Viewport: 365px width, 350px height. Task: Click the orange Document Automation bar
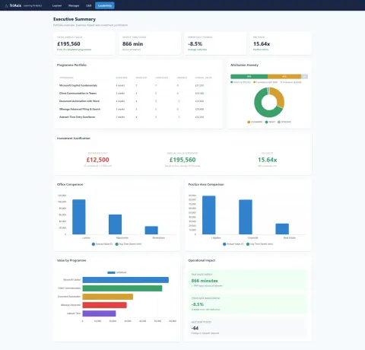click(x=108, y=297)
